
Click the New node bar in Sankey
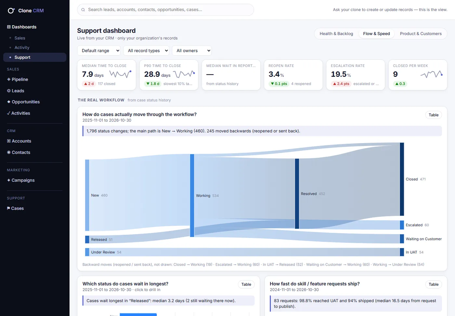(x=87, y=195)
